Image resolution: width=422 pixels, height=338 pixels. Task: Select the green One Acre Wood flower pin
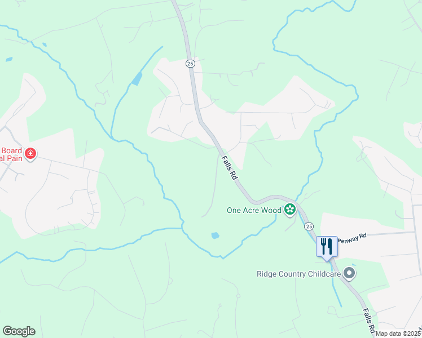[x=290, y=210]
